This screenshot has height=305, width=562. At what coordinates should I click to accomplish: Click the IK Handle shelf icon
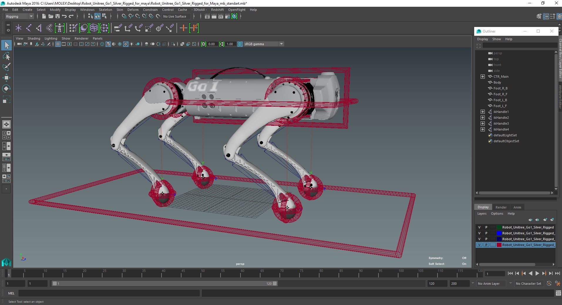point(39,28)
